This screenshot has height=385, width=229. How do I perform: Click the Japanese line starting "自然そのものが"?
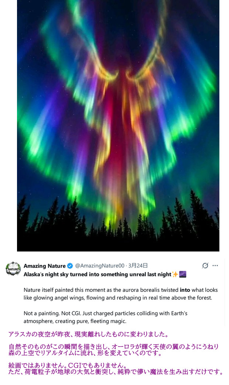(113, 347)
